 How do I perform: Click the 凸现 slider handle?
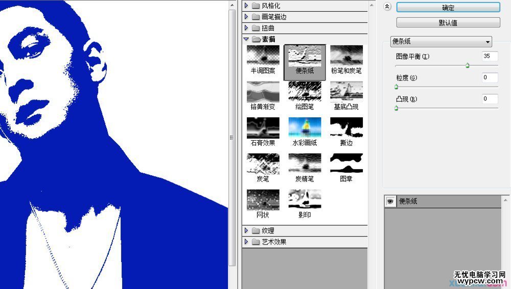[x=397, y=108]
